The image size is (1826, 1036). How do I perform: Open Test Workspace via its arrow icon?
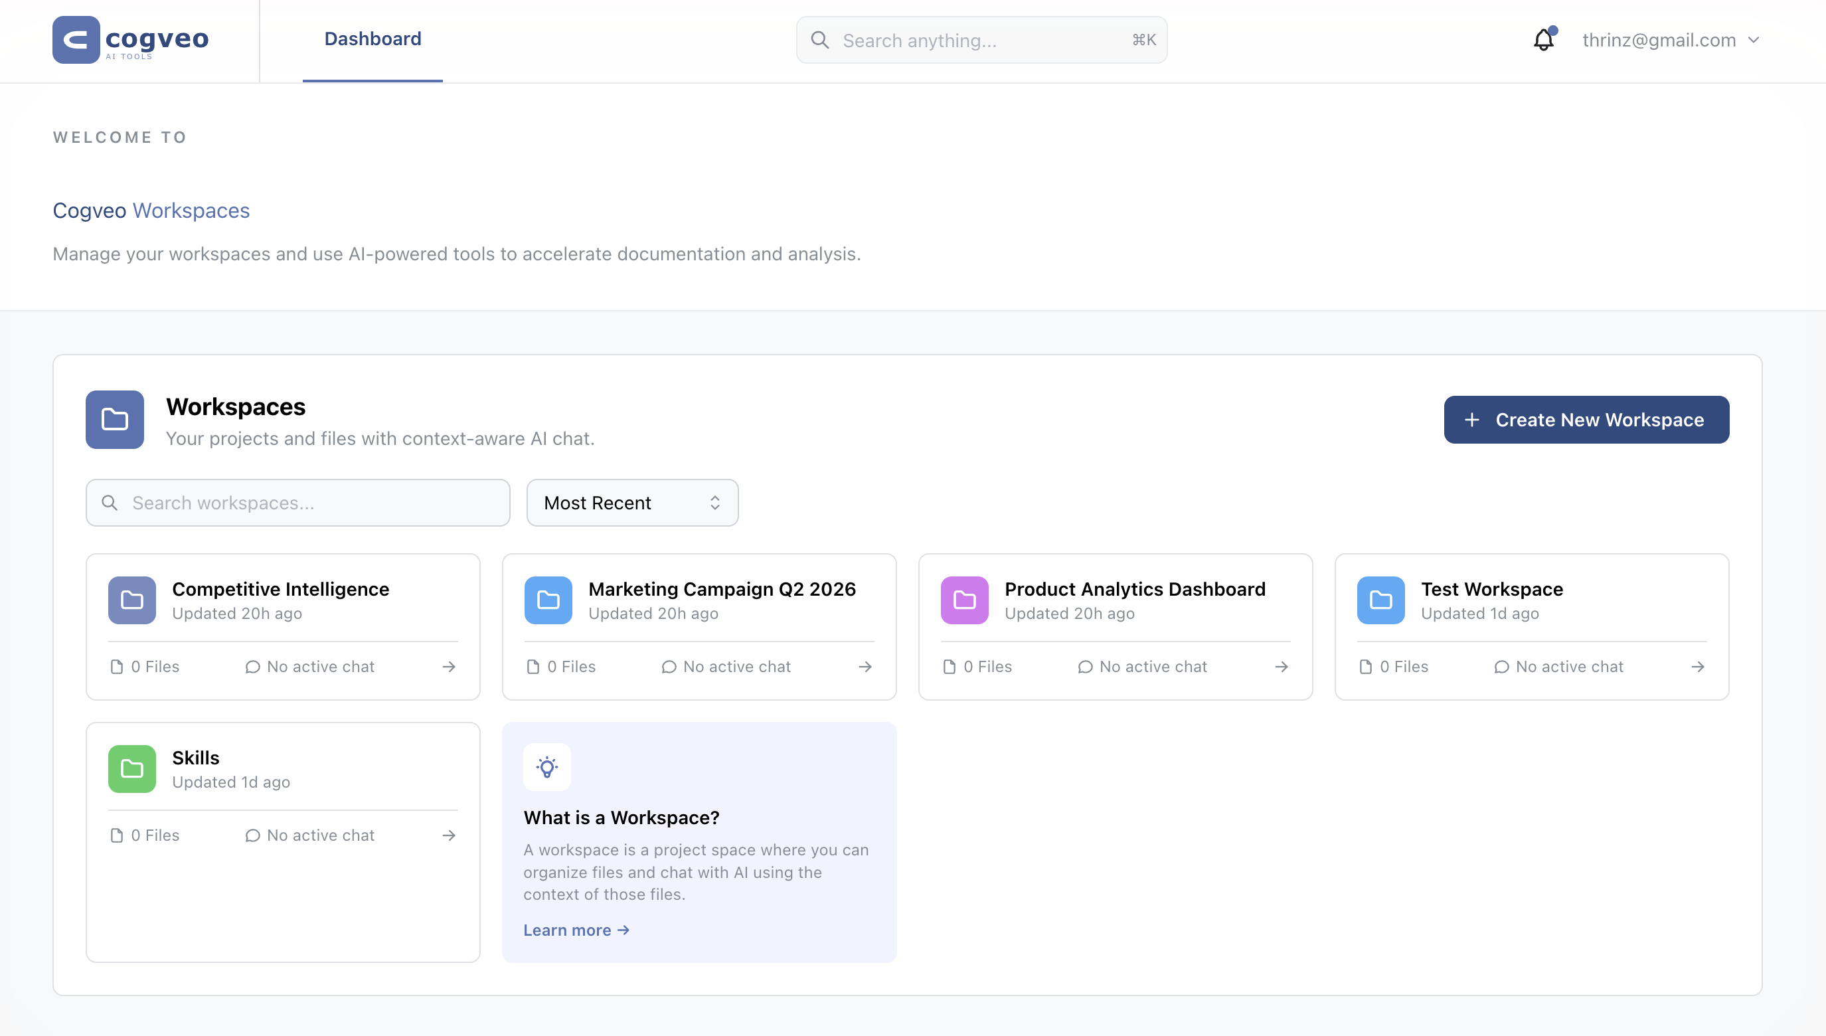[x=1698, y=666]
